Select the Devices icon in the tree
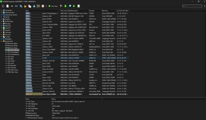This screenshot has height=120, width=206. (4, 30)
